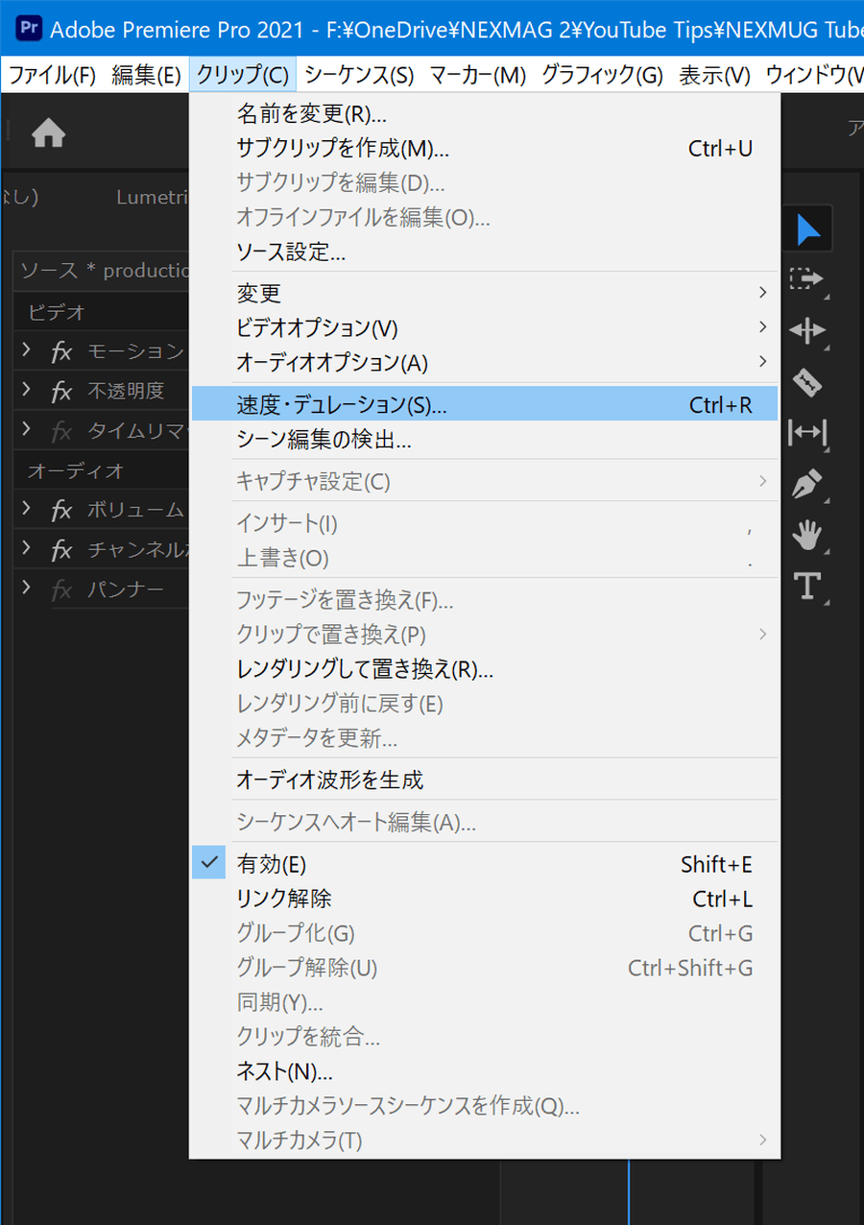The width and height of the screenshot is (864, 1225).
Task: Click the オーディオ section header
Action: coord(76,471)
